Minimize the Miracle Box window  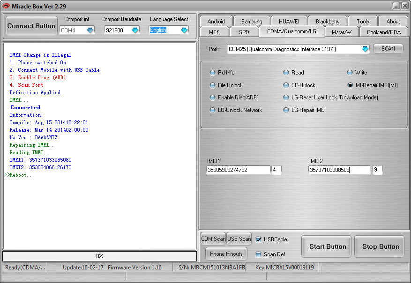point(396,6)
